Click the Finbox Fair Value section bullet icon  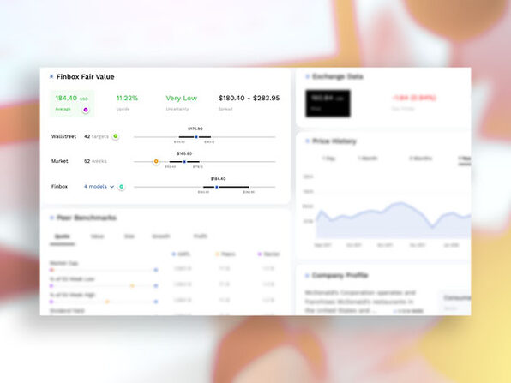pos(51,77)
